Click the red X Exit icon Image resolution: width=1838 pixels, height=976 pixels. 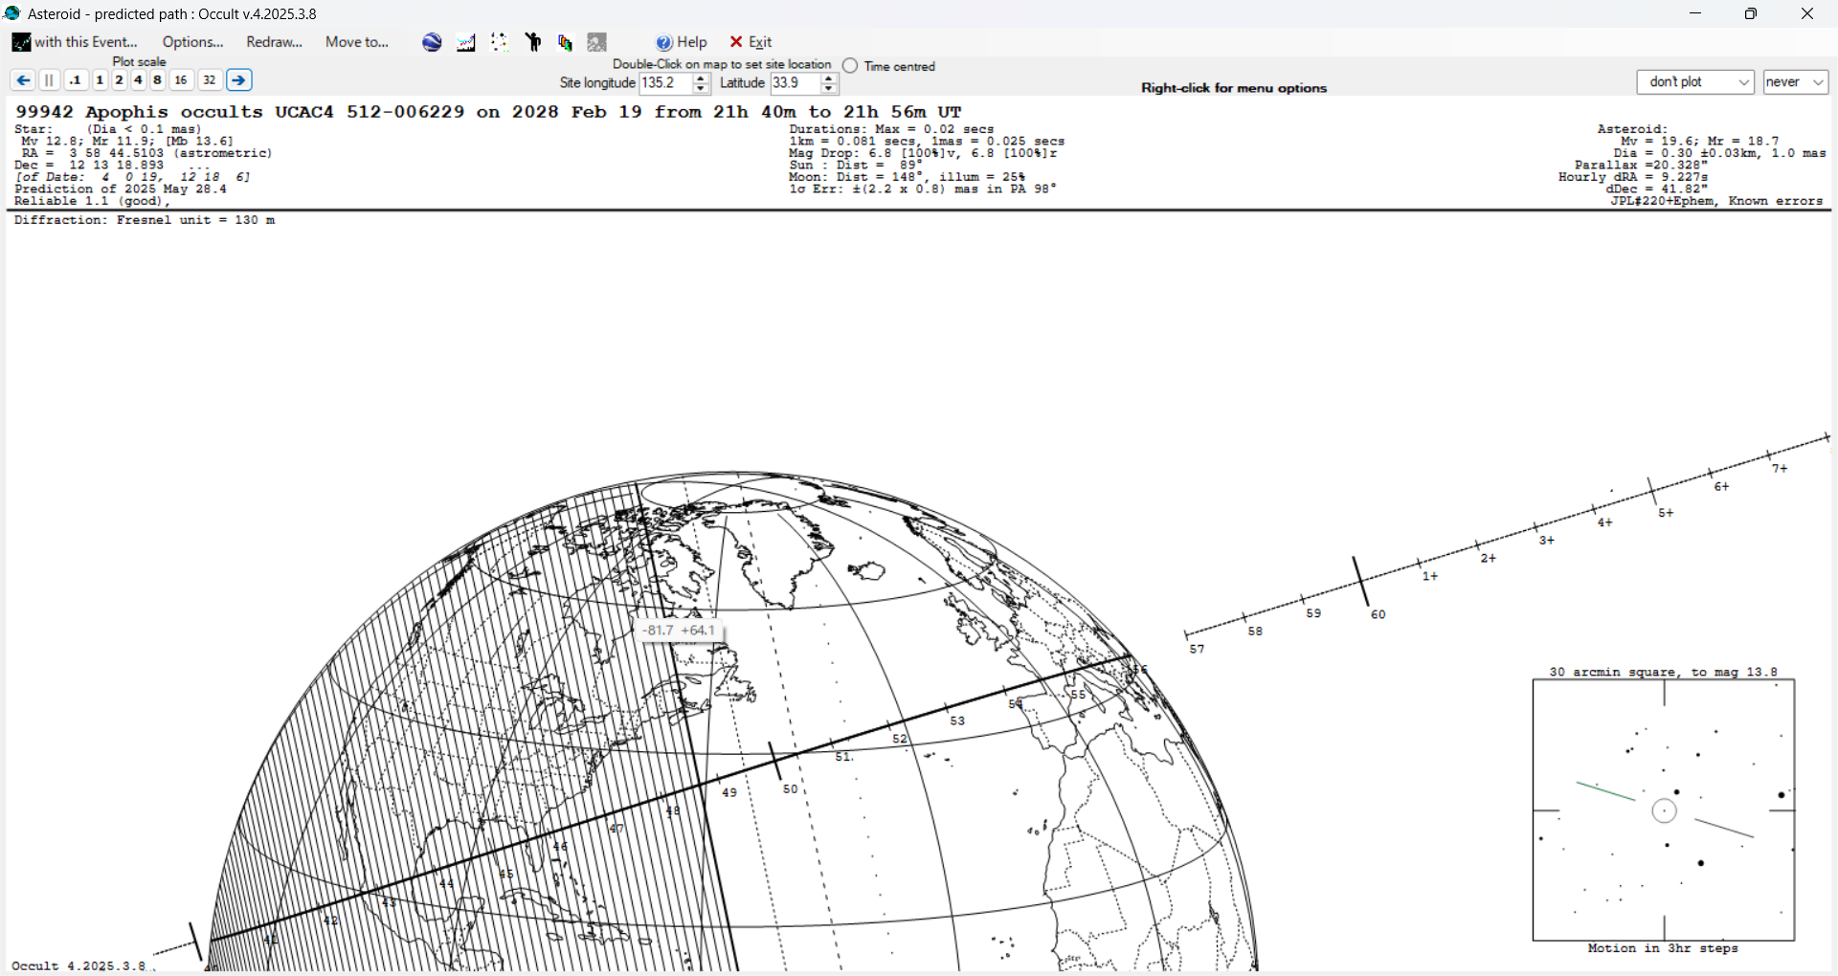(736, 42)
